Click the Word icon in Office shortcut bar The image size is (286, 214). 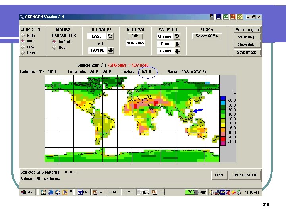[218, 17]
